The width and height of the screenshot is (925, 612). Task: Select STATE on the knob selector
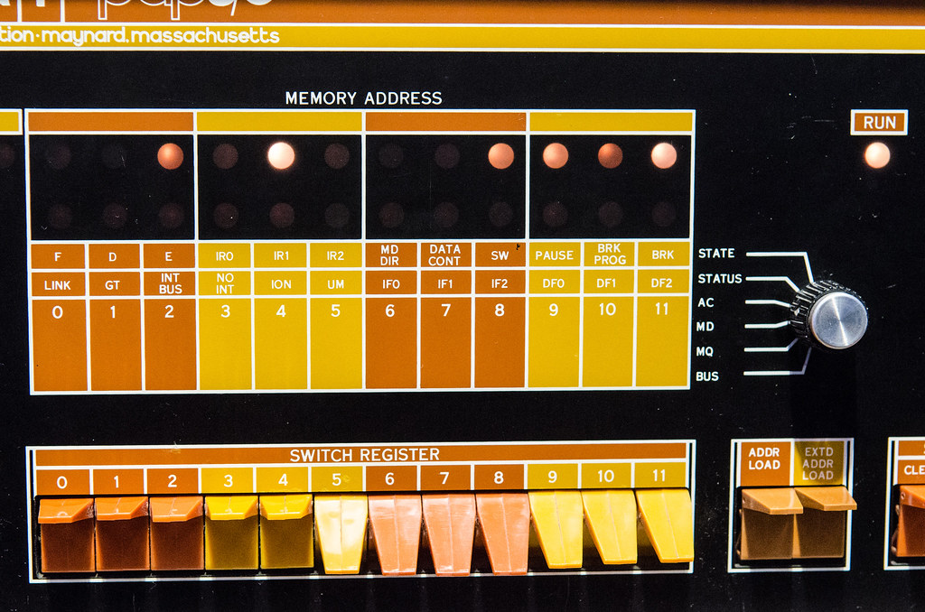(716, 254)
